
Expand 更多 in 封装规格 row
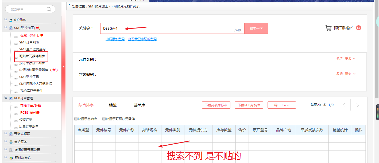(350, 74)
